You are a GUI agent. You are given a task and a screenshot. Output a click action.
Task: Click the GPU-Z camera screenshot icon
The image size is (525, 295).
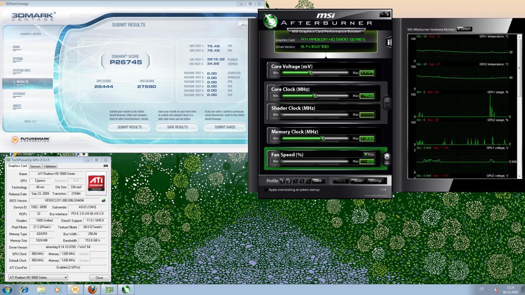coord(106,166)
